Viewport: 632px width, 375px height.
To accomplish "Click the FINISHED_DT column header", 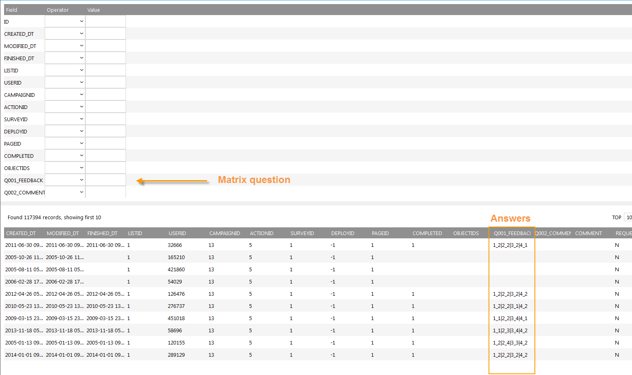I will pyautogui.click(x=102, y=233).
